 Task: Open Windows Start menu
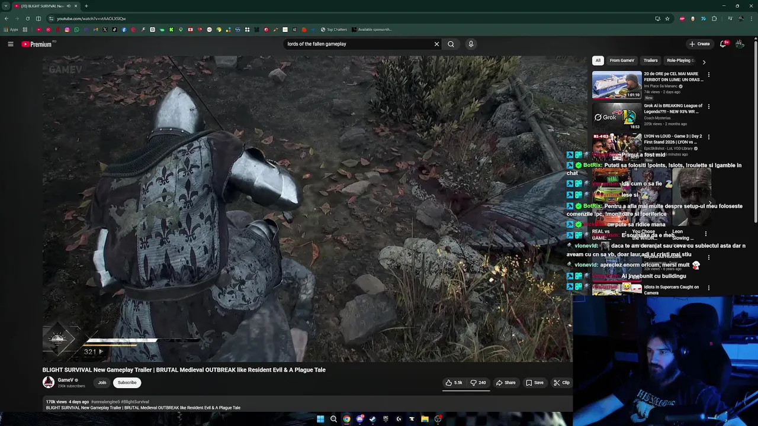coord(320,419)
